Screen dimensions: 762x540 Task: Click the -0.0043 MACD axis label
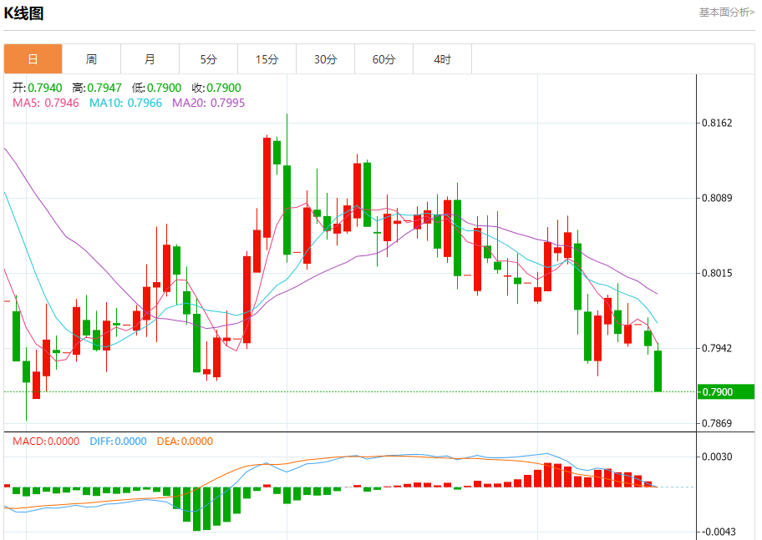pyautogui.click(x=717, y=532)
